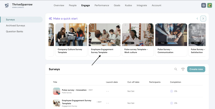
Task: Open the Performance tab
Action: (x=102, y=5)
